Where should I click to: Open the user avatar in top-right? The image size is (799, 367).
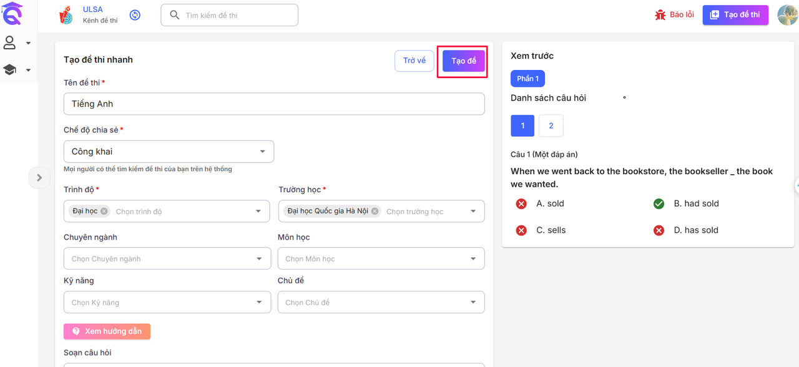(x=787, y=15)
